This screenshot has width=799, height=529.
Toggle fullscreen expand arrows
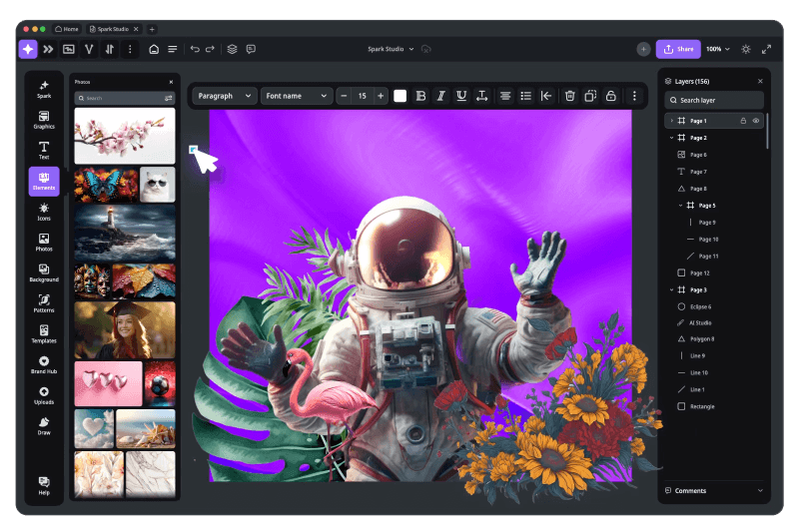click(766, 49)
